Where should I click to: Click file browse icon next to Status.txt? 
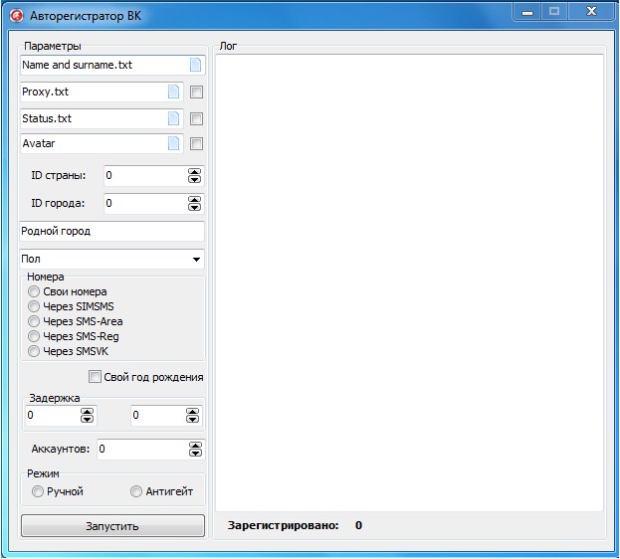(174, 118)
